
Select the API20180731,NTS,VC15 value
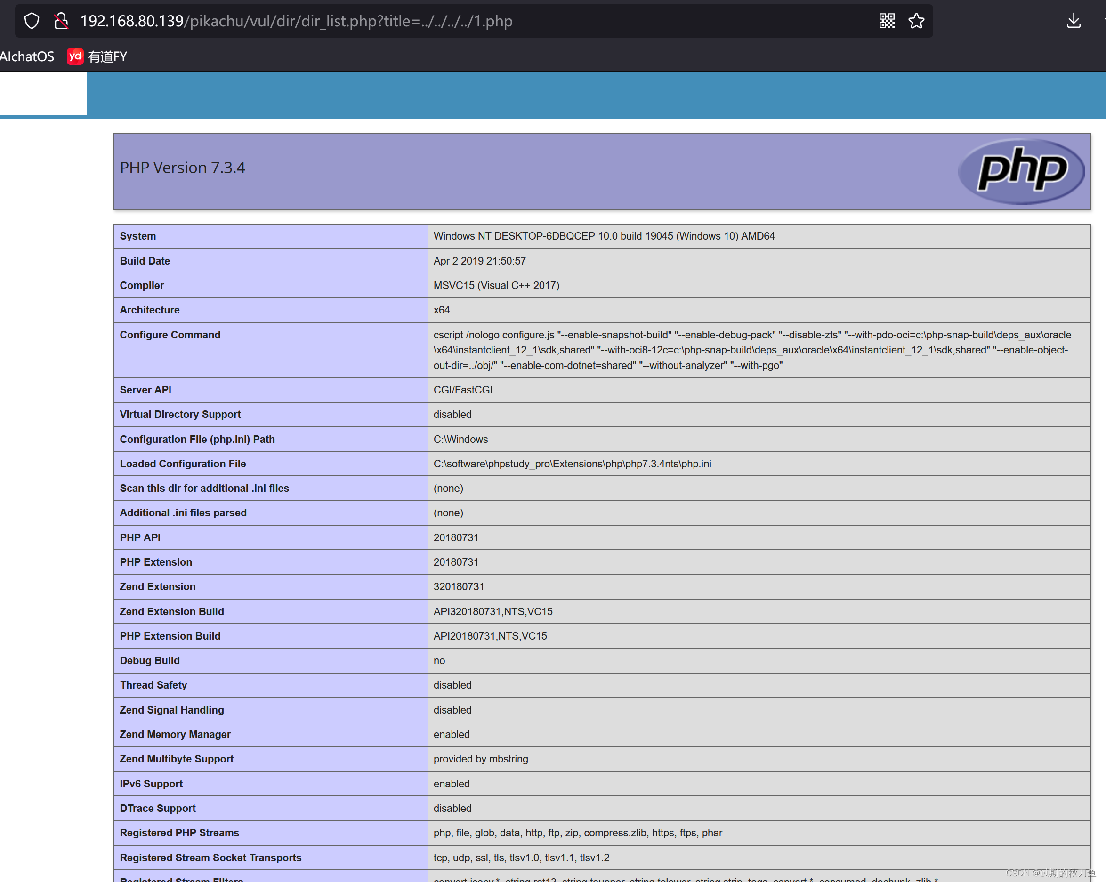(491, 636)
